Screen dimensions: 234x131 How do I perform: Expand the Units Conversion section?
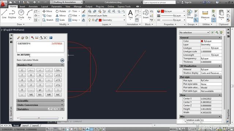click(x=40, y=105)
